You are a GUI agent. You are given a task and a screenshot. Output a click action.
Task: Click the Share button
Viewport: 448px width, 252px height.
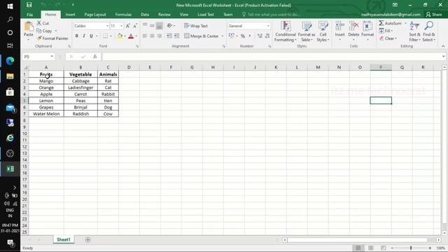434,14
